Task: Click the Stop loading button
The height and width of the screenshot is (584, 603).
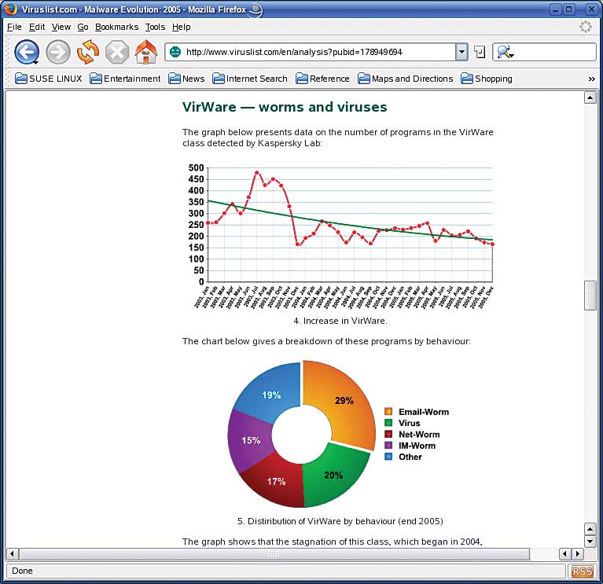Action: 117,52
